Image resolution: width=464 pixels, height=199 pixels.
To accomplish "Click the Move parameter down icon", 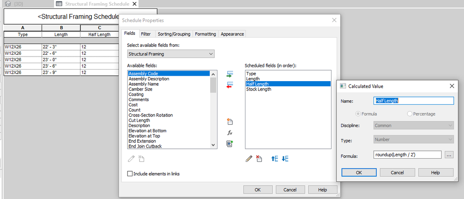I will [285, 159].
